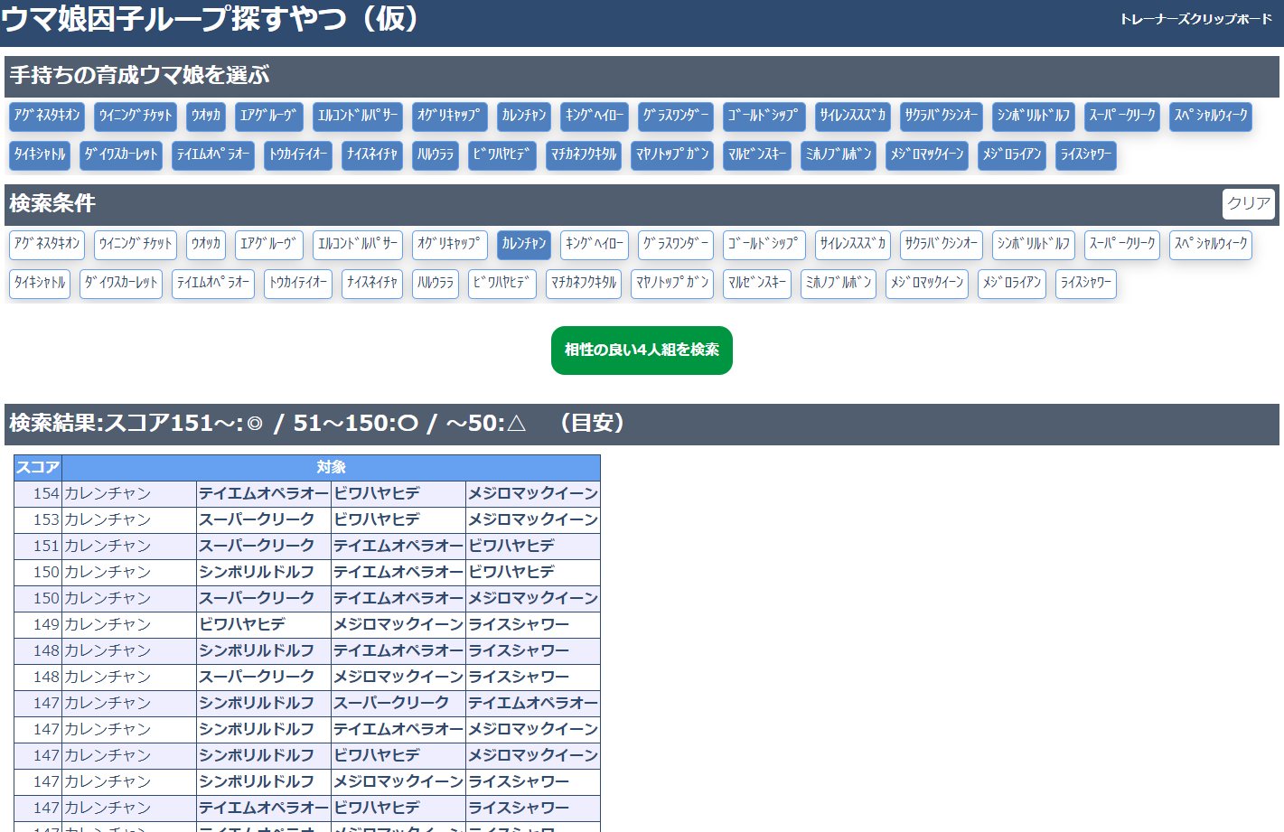Click ライスシャワー in the 149 row
Viewport: 1284px width, 832px height.
pos(533,625)
